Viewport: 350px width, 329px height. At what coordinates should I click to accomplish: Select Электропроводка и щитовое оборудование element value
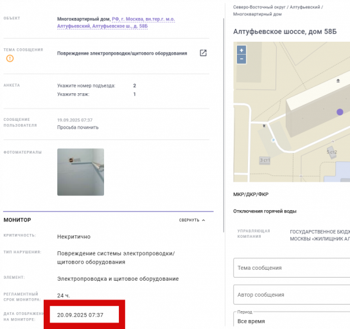point(118,279)
